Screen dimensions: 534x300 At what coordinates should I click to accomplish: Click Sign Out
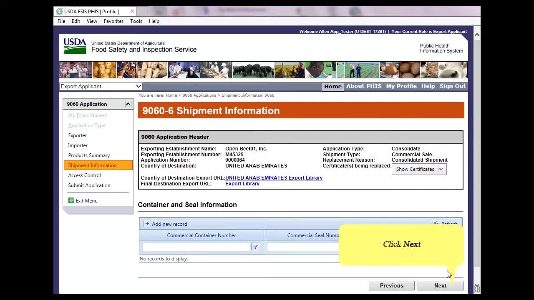pyautogui.click(x=453, y=86)
